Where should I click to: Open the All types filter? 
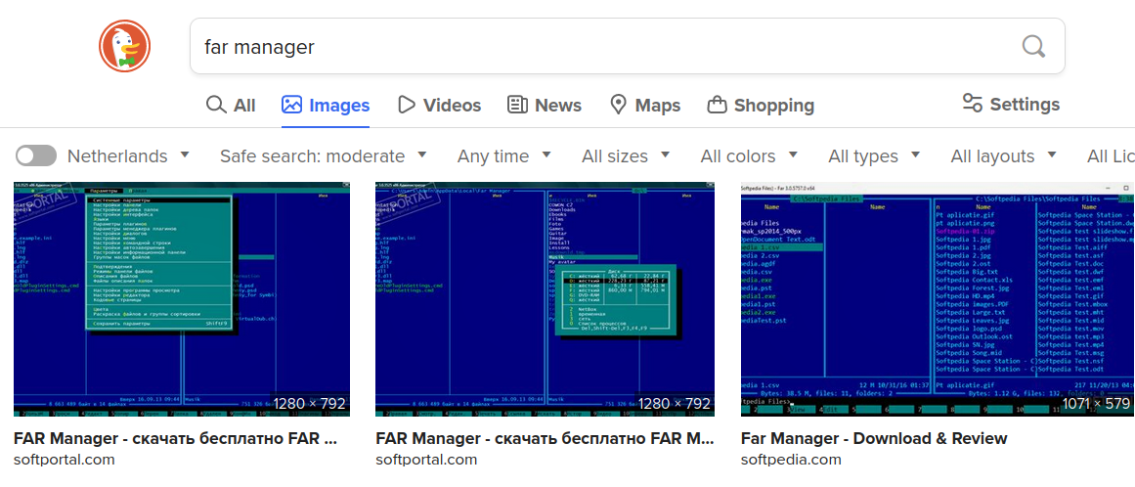click(874, 155)
